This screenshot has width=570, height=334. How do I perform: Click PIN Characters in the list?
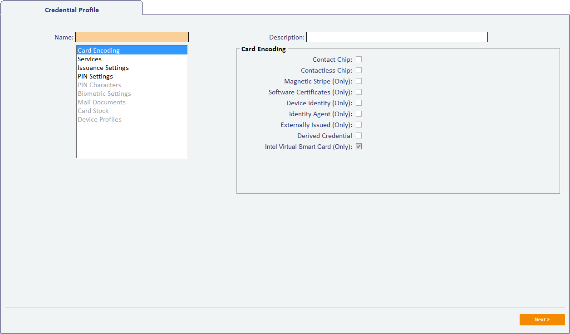tap(99, 85)
